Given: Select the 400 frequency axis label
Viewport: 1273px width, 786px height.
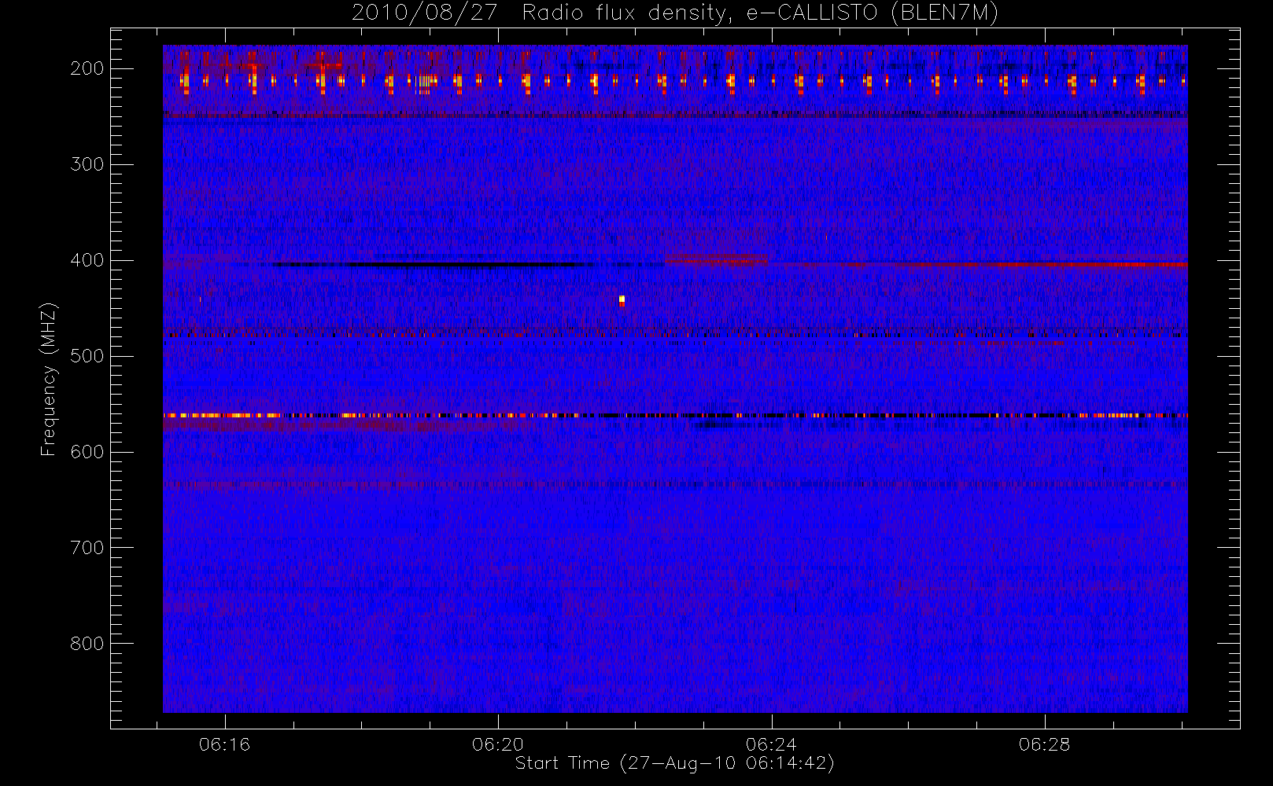Looking at the screenshot, I should click(x=87, y=260).
